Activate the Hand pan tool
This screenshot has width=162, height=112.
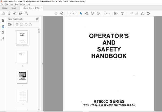click(87, 13)
